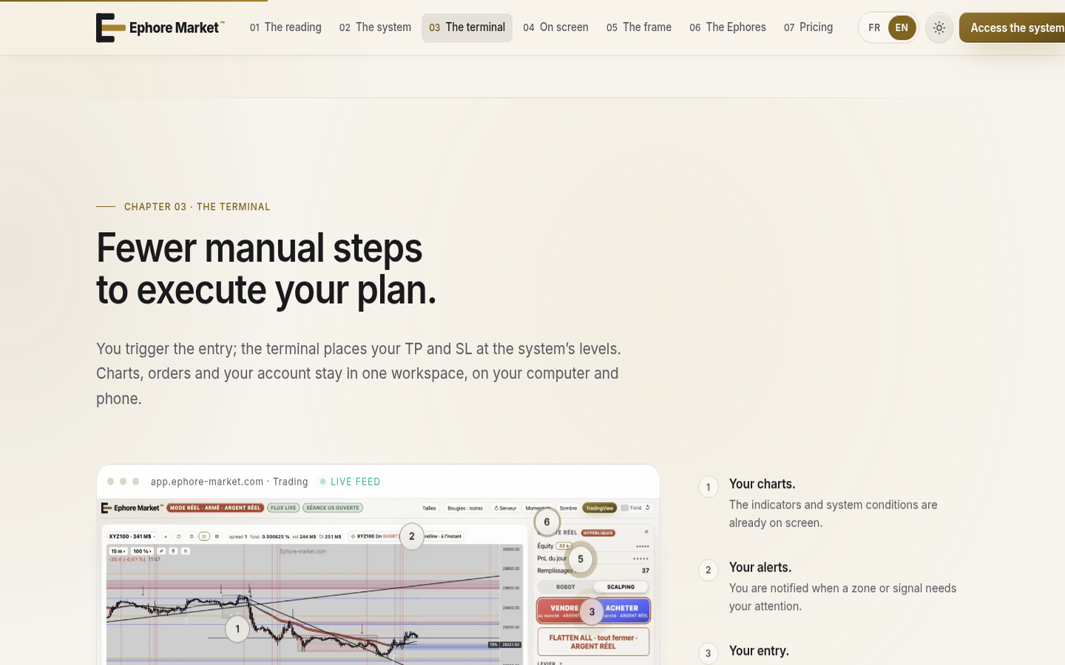Click hotspot marker 3 over buy/sell buttons
The image size is (1065, 665).
click(x=592, y=612)
